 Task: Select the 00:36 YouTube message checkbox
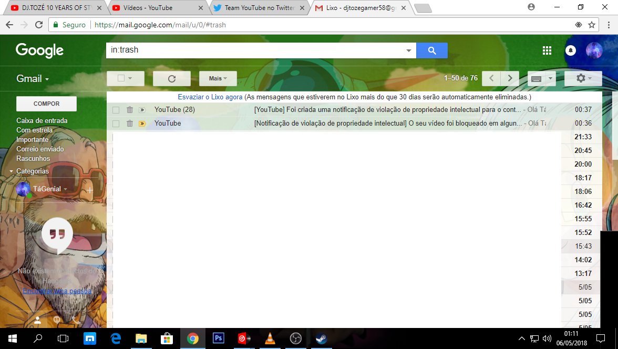pyautogui.click(x=116, y=124)
